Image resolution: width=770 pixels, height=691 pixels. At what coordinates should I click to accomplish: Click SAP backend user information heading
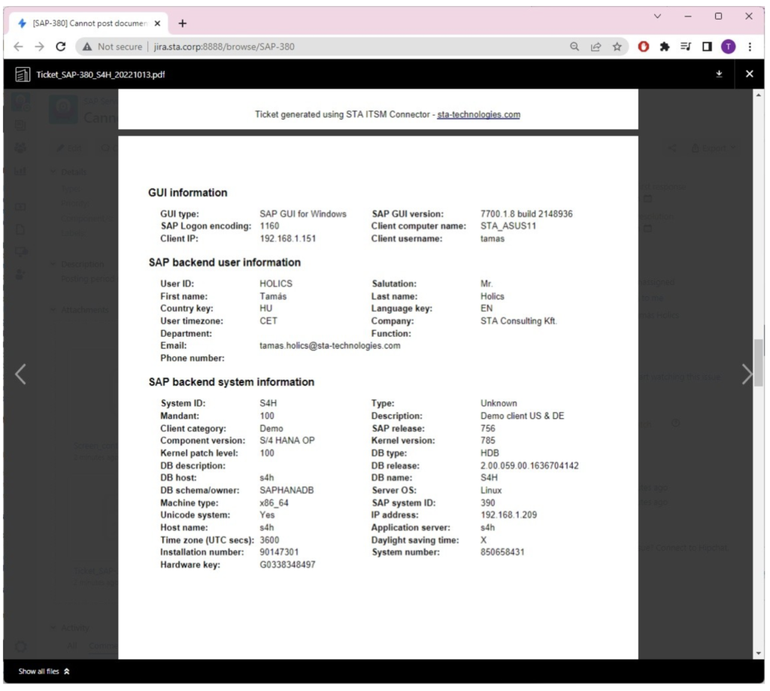pos(224,262)
